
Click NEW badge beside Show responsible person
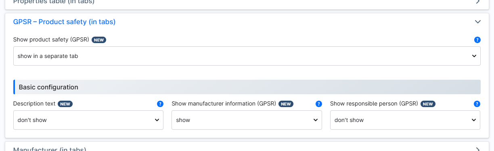428,104
